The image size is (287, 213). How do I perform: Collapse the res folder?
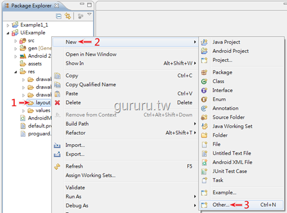[x=15, y=72]
